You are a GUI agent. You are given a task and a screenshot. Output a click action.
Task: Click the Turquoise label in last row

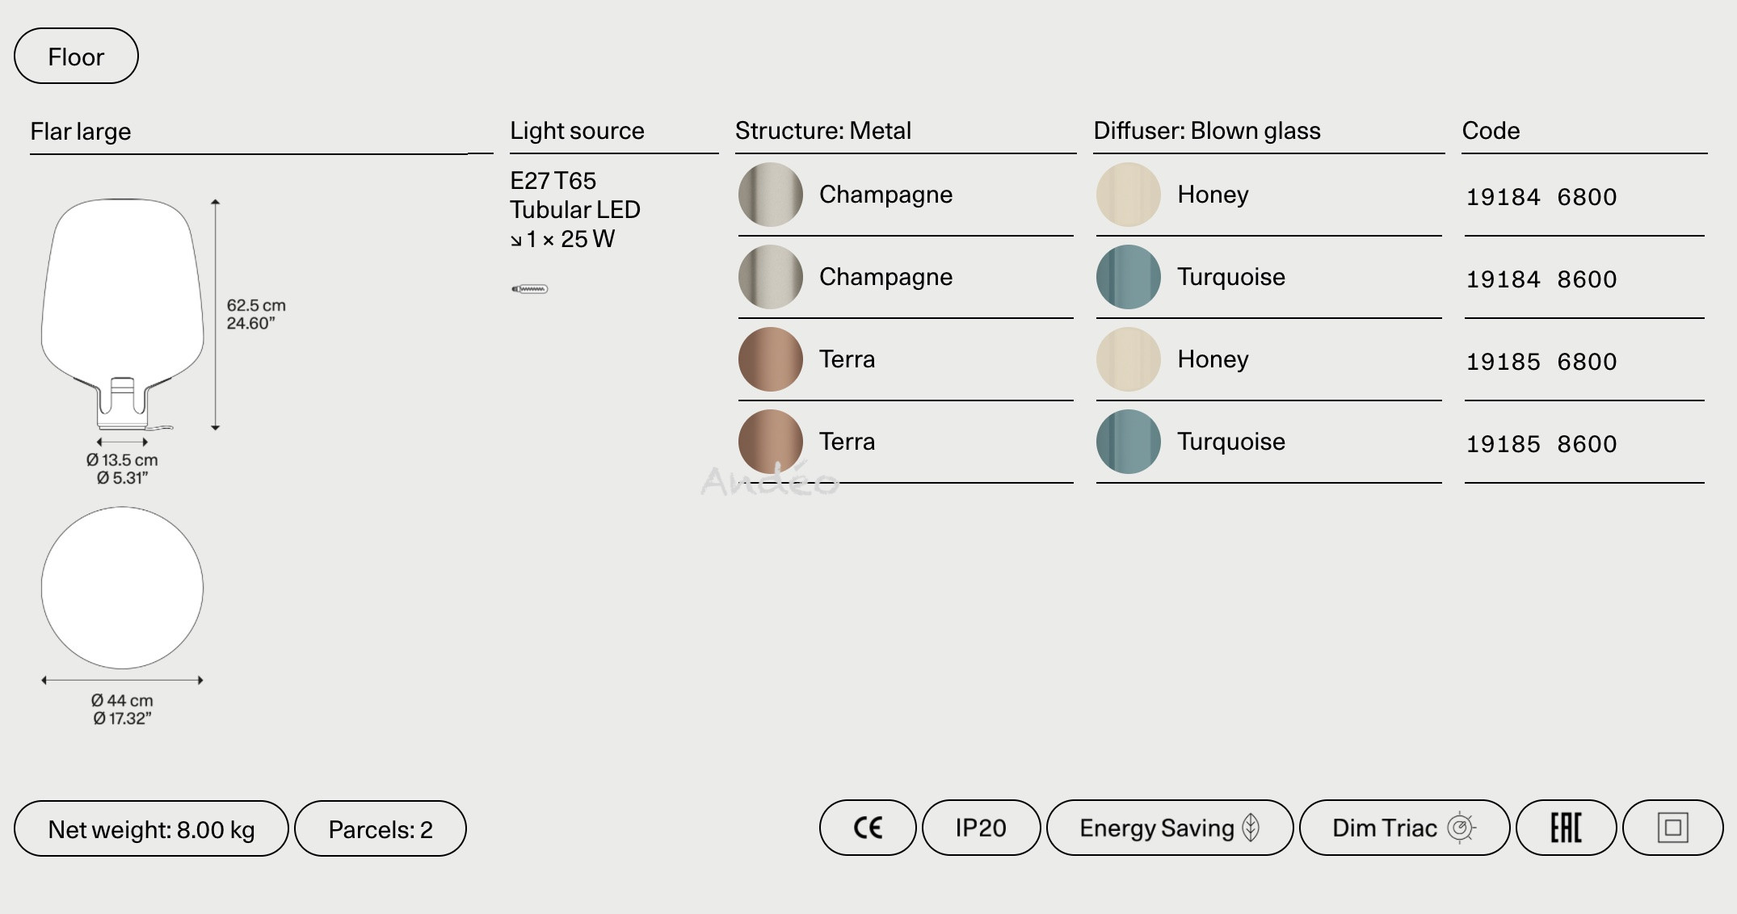pyautogui.click(x=1231, y=442)
